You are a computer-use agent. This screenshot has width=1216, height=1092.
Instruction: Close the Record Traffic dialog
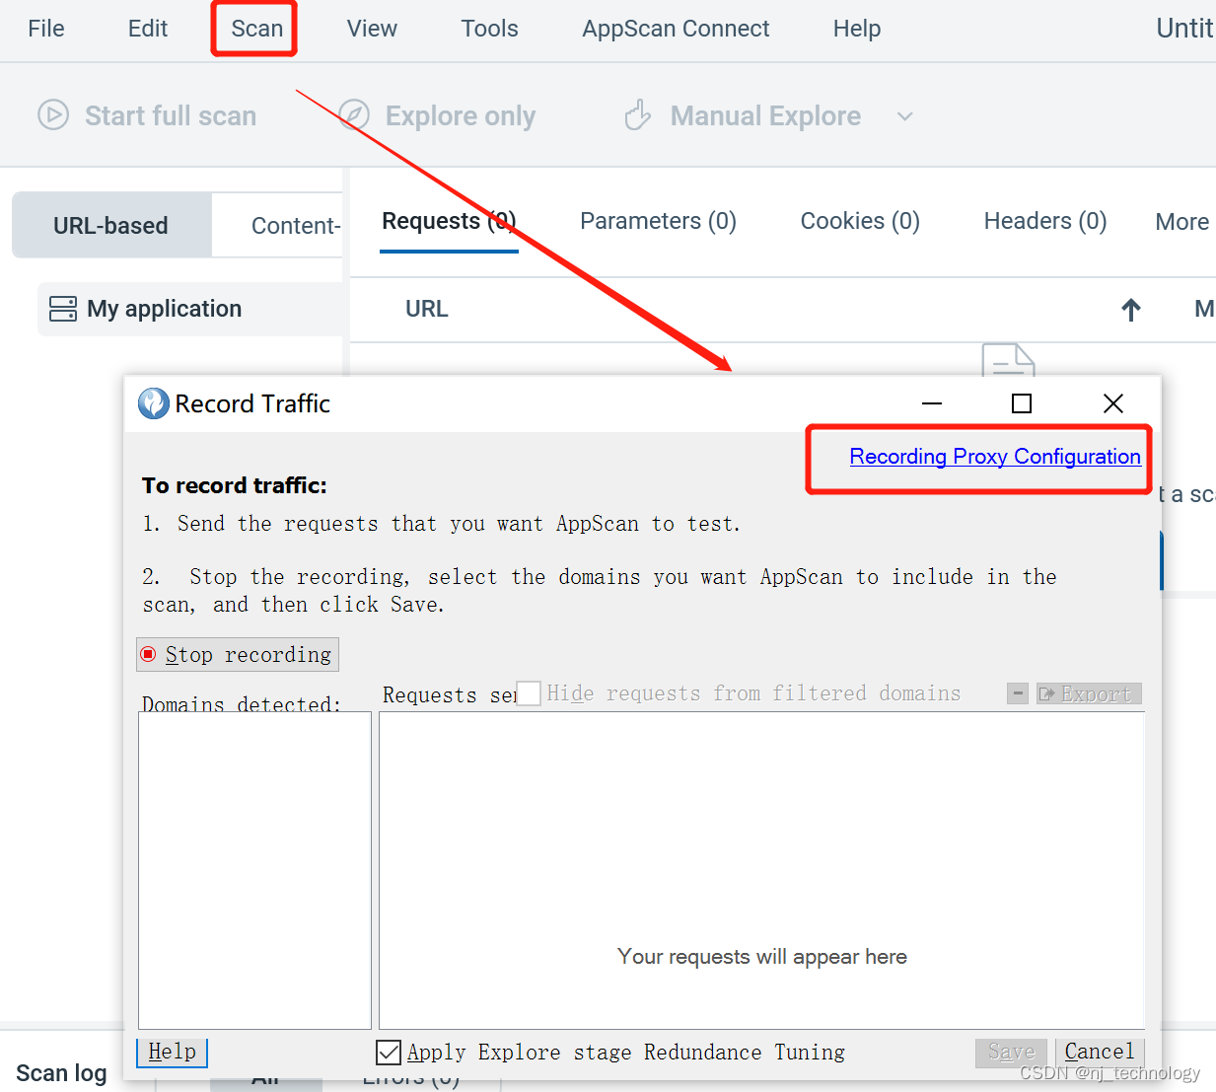click(1113, 403)
